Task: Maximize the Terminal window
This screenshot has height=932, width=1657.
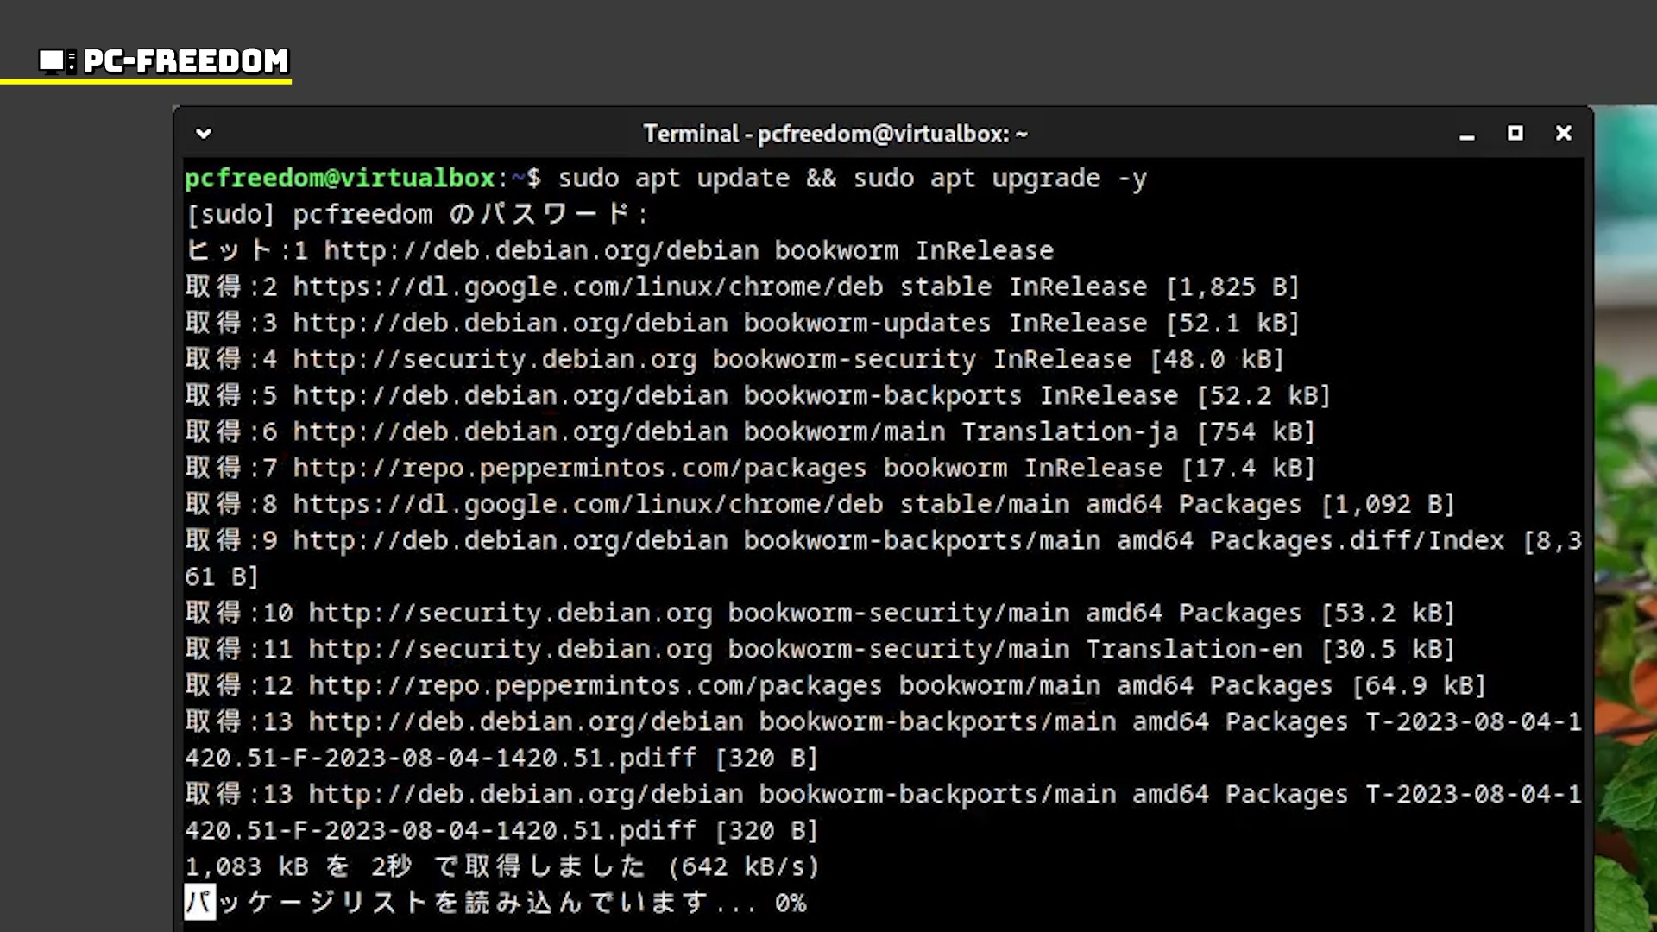Action: pos(1515,133)
